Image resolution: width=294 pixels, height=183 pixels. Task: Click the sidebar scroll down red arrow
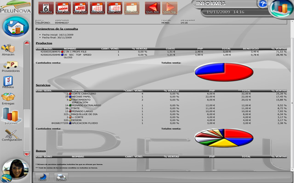pyautogui.click(x=27, y=154)
